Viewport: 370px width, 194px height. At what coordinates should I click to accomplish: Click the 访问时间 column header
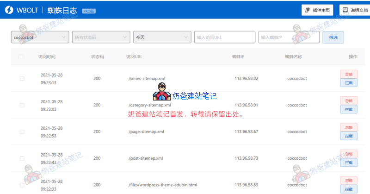(x=47, y=57)
